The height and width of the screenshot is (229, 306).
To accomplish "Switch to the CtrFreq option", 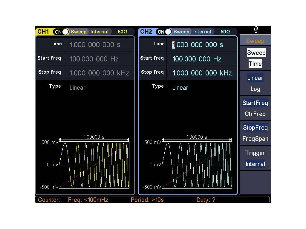I will point(255,114).
